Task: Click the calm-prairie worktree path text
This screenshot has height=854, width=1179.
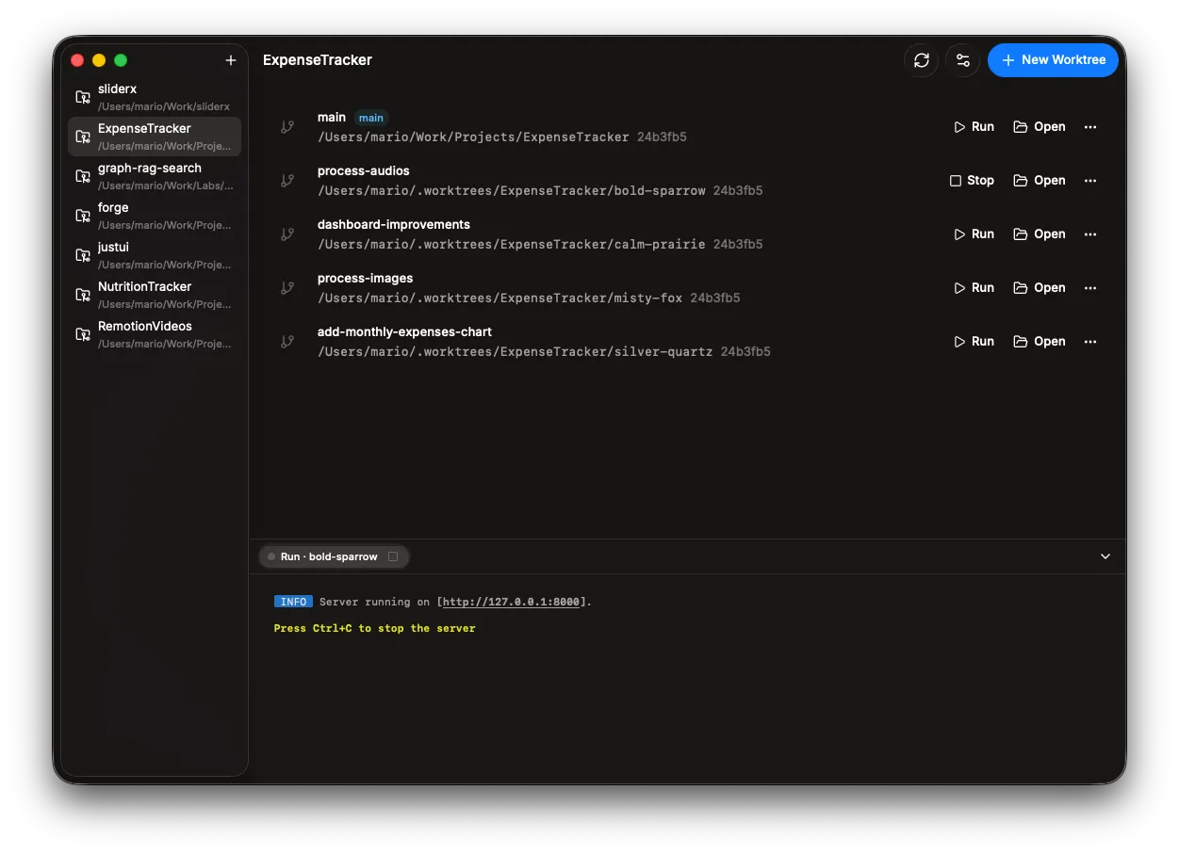Action: pyautogui.click(x=512, y=245)
